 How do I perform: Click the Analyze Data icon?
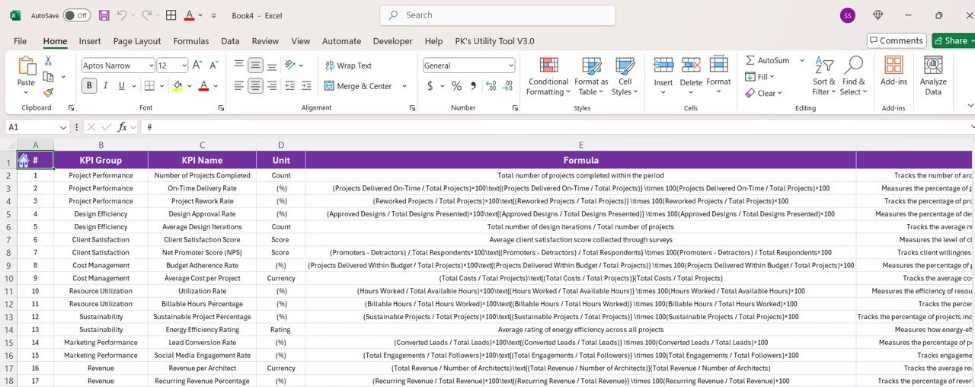coord(932,76)
